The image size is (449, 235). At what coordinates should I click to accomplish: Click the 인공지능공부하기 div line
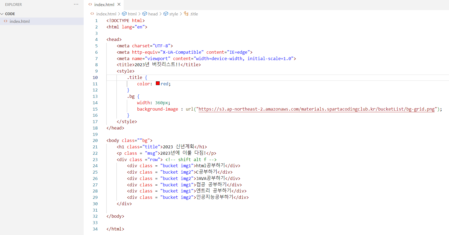click(x=188, y=197)
